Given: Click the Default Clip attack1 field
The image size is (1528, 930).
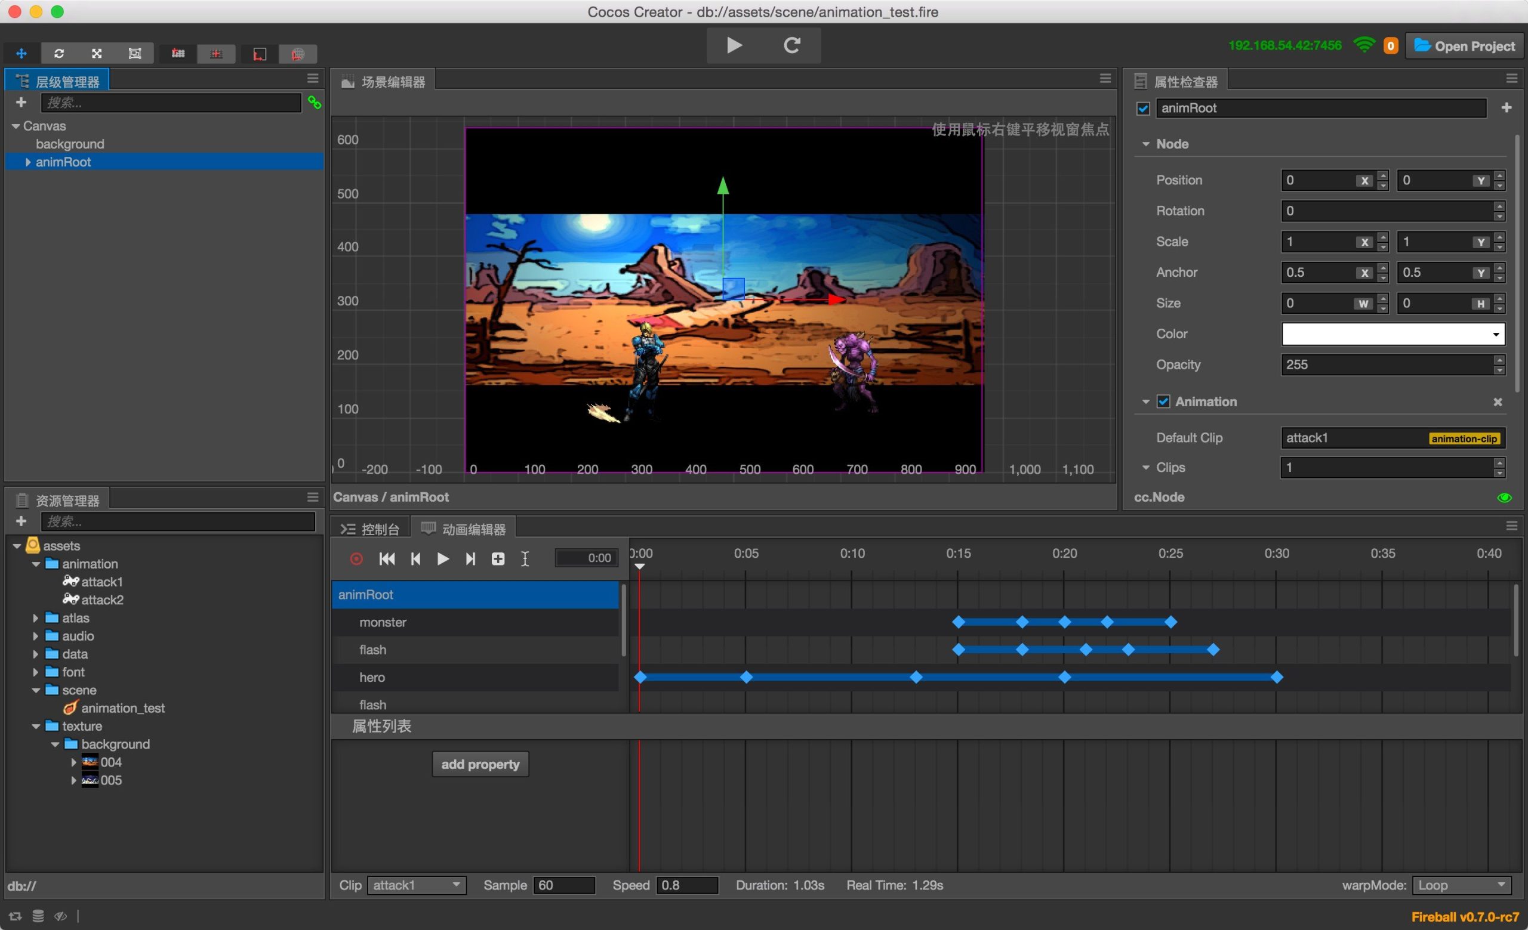Looking at the screenshot, I should click(x=1393, y=438).
